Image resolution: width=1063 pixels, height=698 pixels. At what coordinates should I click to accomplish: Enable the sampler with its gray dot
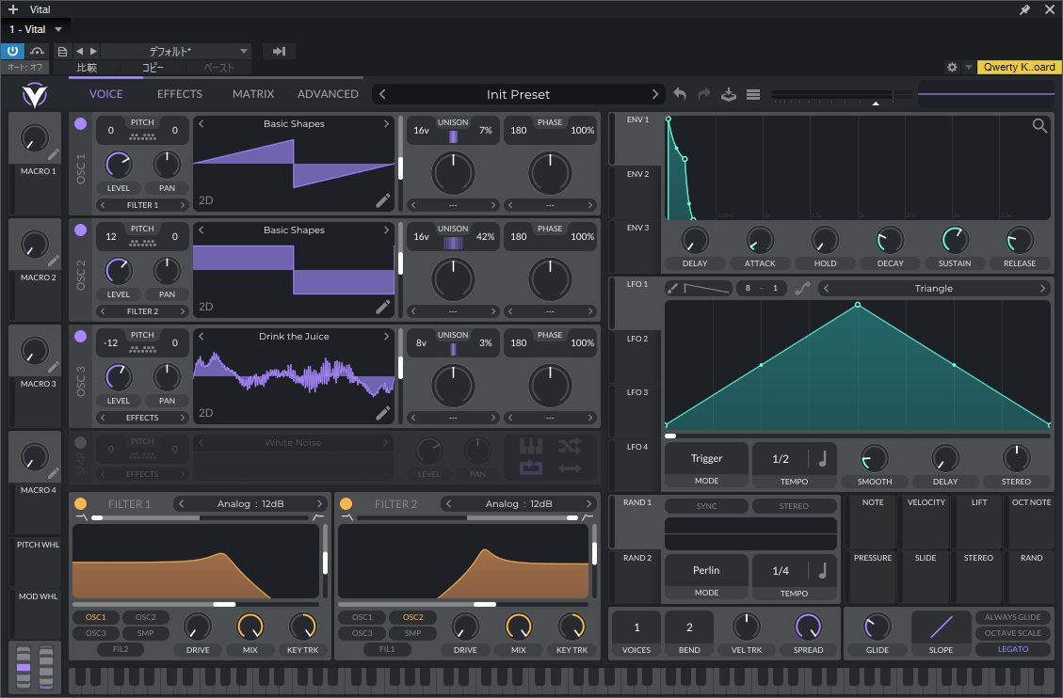(x=81, y=443)
